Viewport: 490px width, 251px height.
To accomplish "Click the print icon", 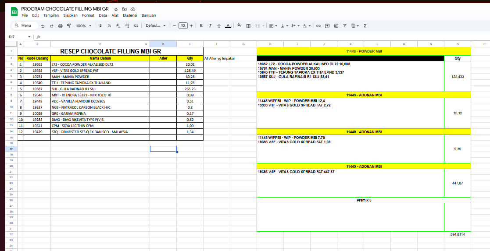I will click(61, 26).
